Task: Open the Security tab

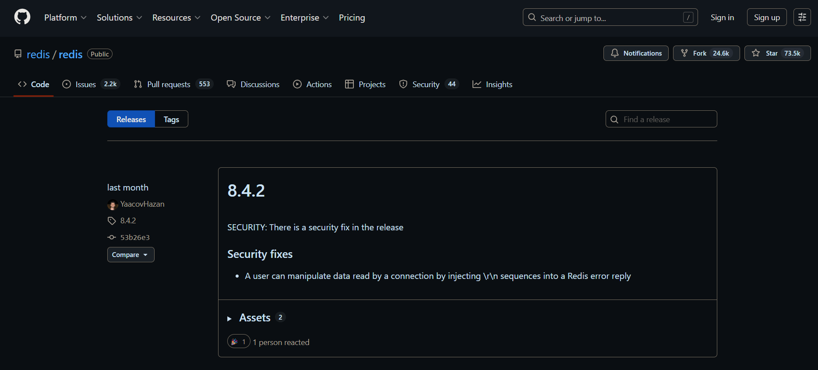Action: click(429, 84)
